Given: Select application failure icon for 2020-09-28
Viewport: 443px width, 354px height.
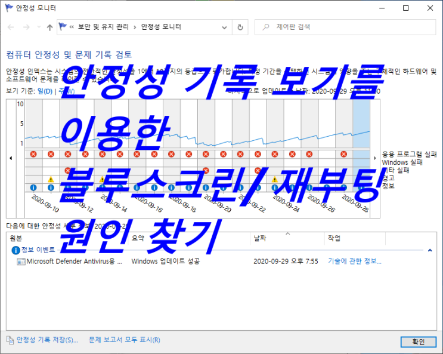Looking at the screenshot, I should tap(344, 154).
